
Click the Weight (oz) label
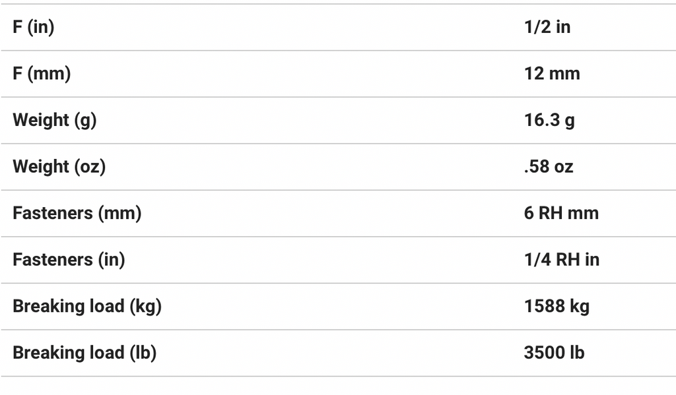coord(59,167)
